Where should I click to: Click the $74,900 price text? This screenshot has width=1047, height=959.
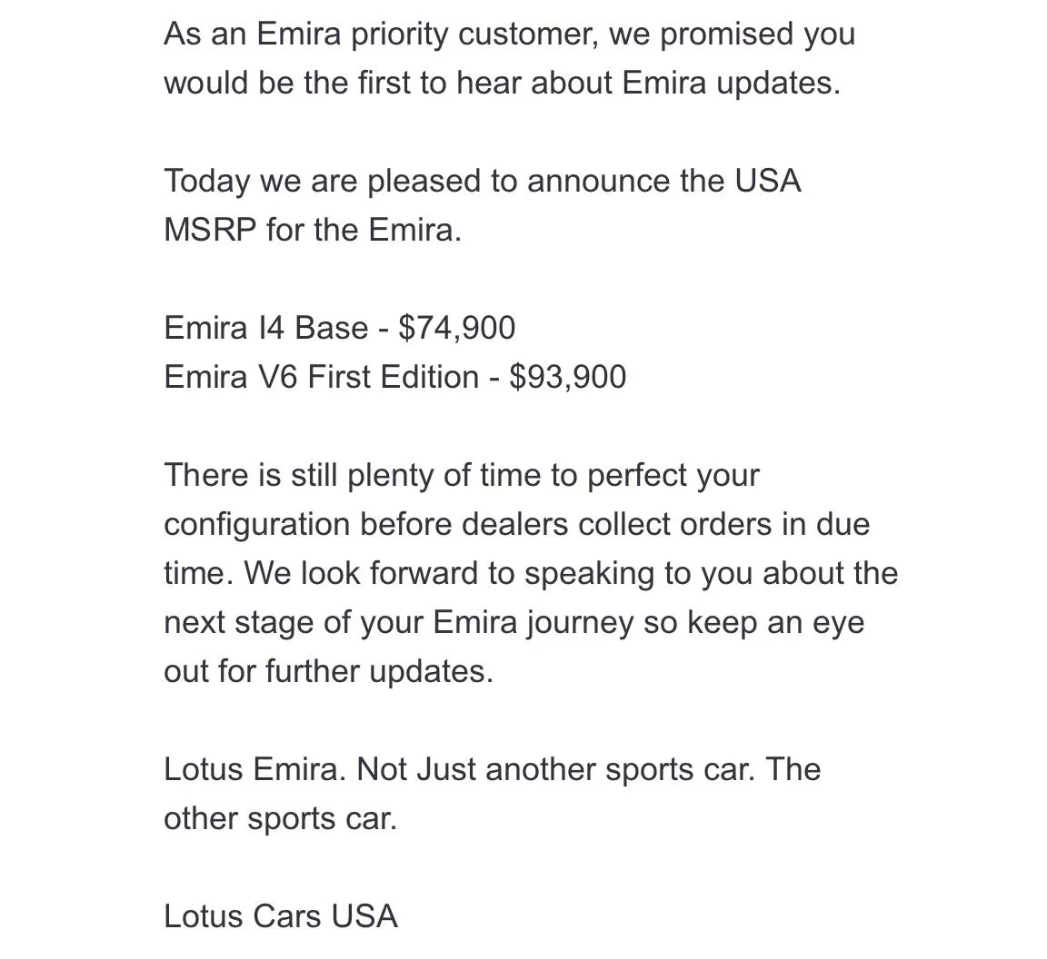point(456,328)
